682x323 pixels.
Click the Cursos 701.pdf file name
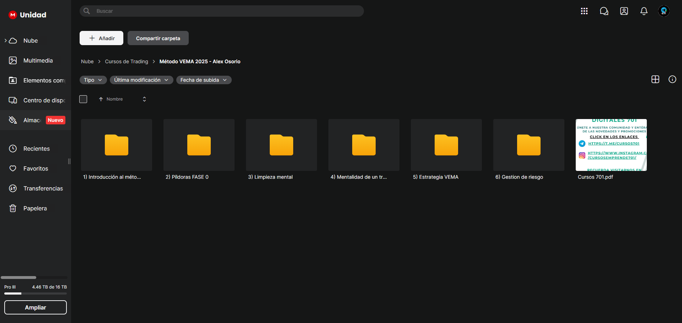(x=595, y=177)
